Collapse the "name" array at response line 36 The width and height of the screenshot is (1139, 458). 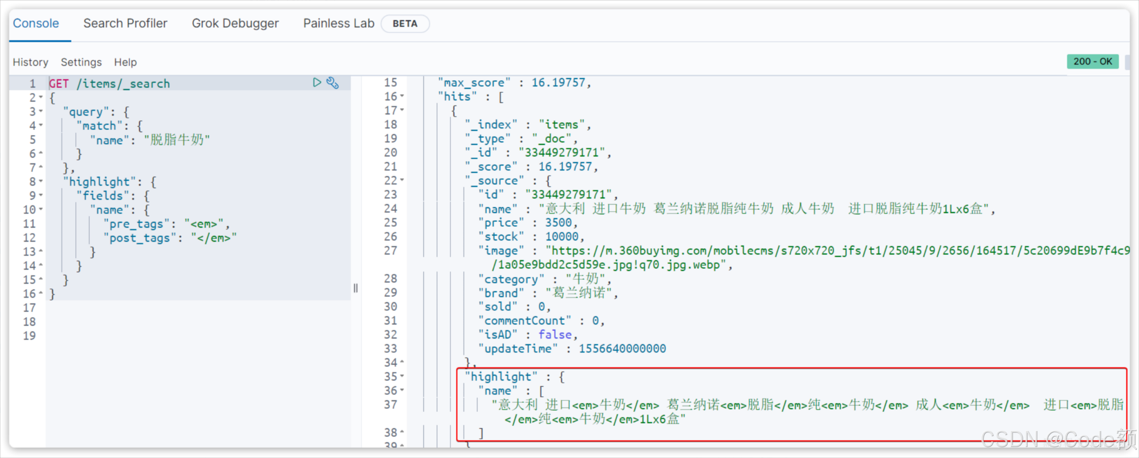point(402,391)
